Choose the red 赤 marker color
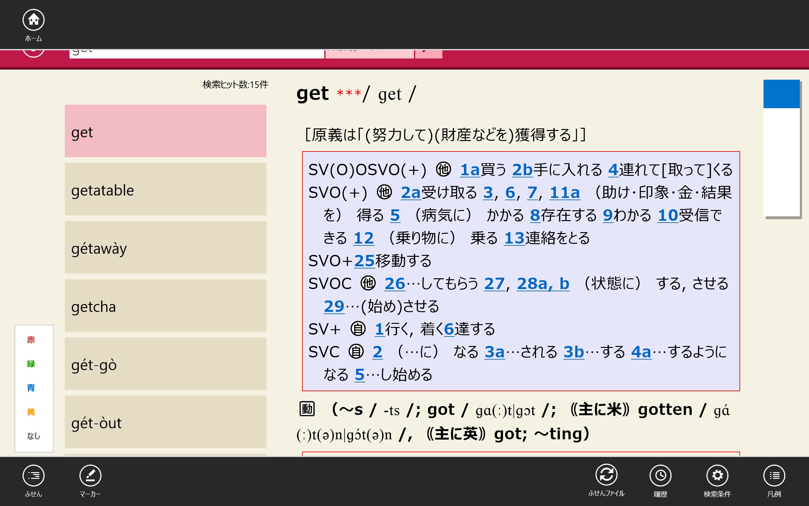 click(x=31, y=340)
